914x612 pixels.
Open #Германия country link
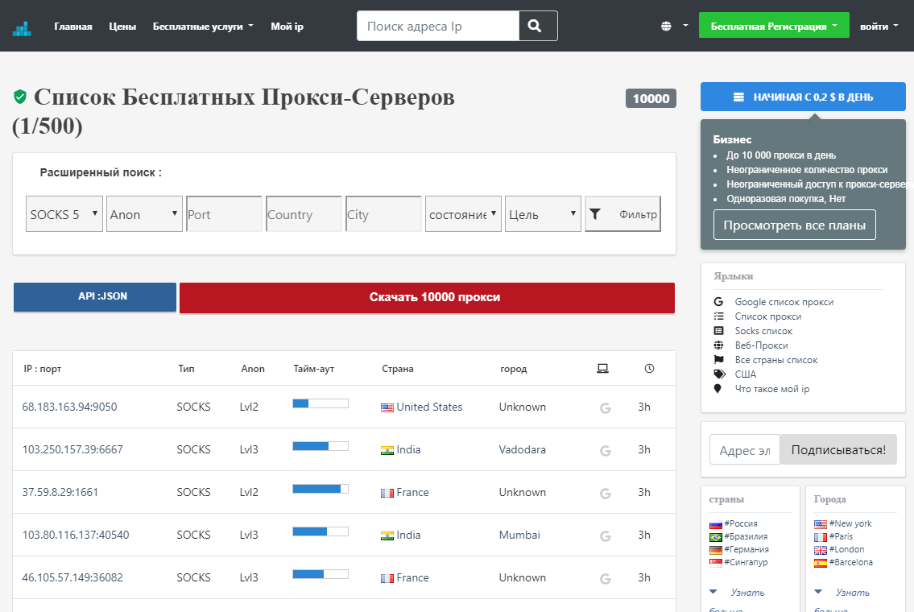(x=747, y=549)
